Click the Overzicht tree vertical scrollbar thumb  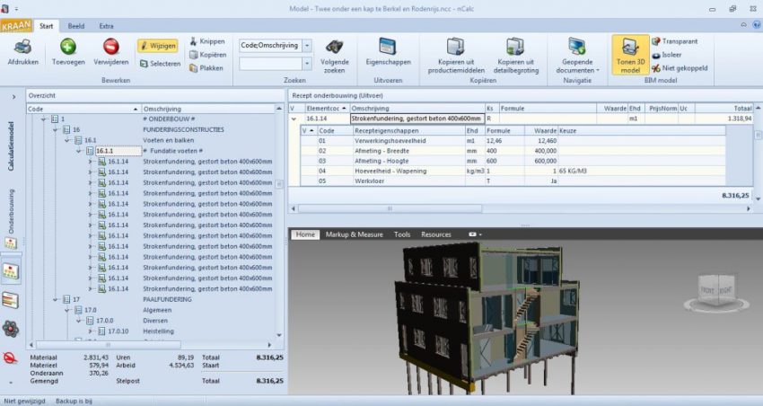(x=279, y=183)
